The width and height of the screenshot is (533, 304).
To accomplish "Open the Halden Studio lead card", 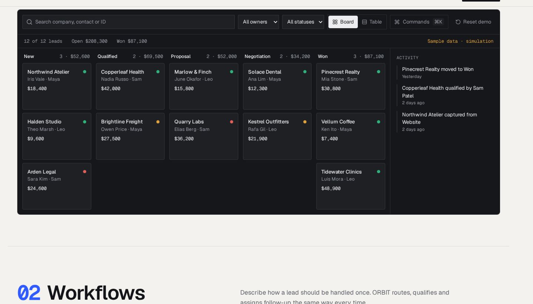I will [57, 136].
